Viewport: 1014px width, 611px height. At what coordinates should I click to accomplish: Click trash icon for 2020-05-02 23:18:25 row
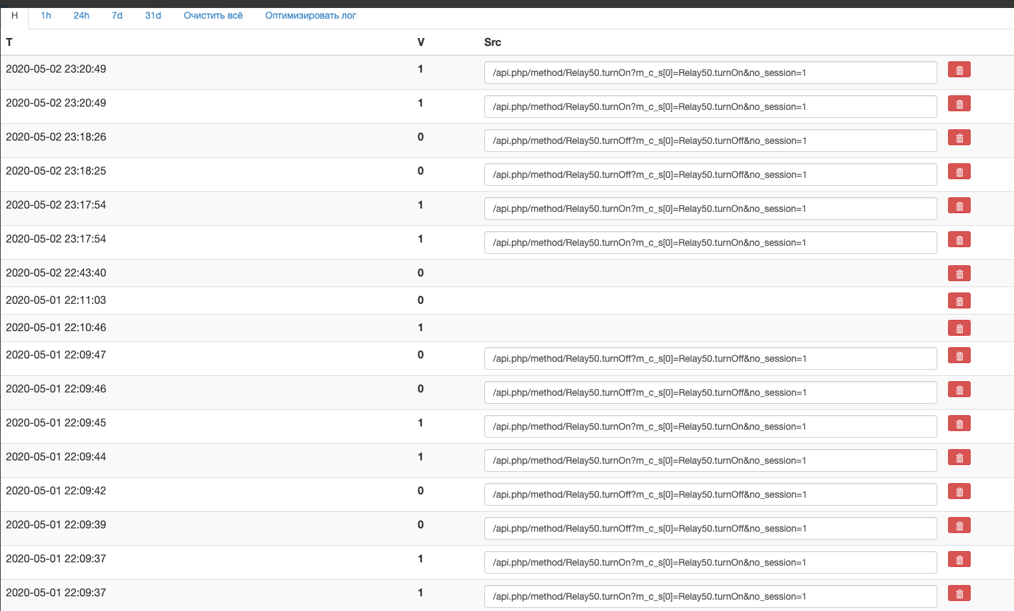point(959,172)
